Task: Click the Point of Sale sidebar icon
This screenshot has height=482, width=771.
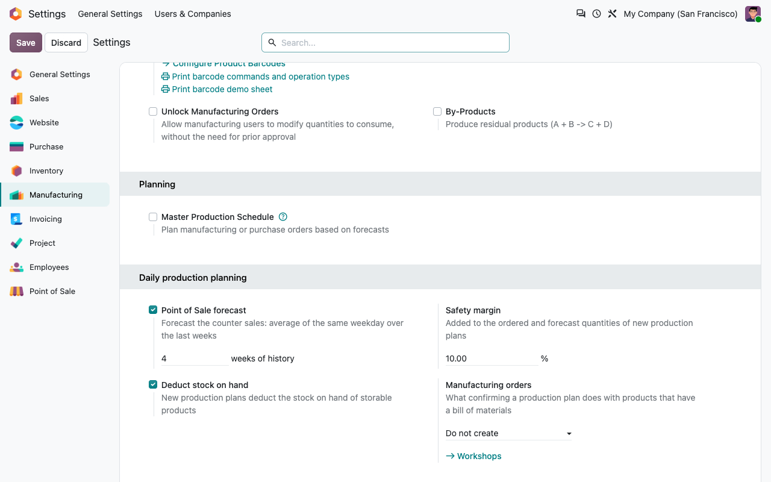Action: (16, 292)
